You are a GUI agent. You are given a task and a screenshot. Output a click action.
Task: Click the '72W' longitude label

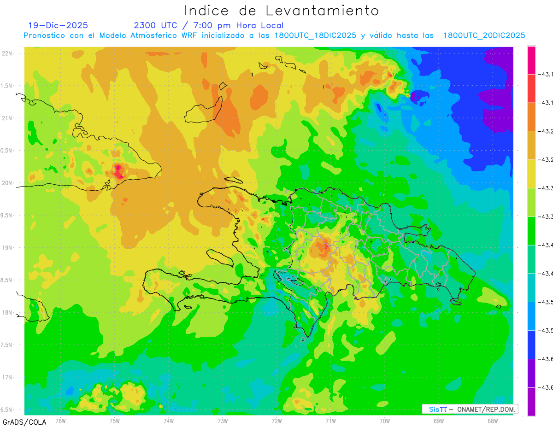click(x=276, y=421)
